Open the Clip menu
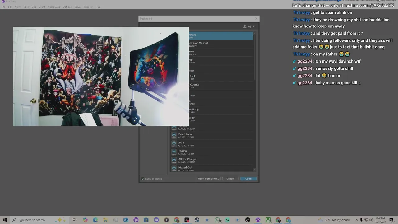Screen dimensions: 398x224 pos(34,7)
